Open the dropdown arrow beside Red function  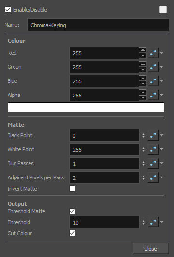[161, 53]
